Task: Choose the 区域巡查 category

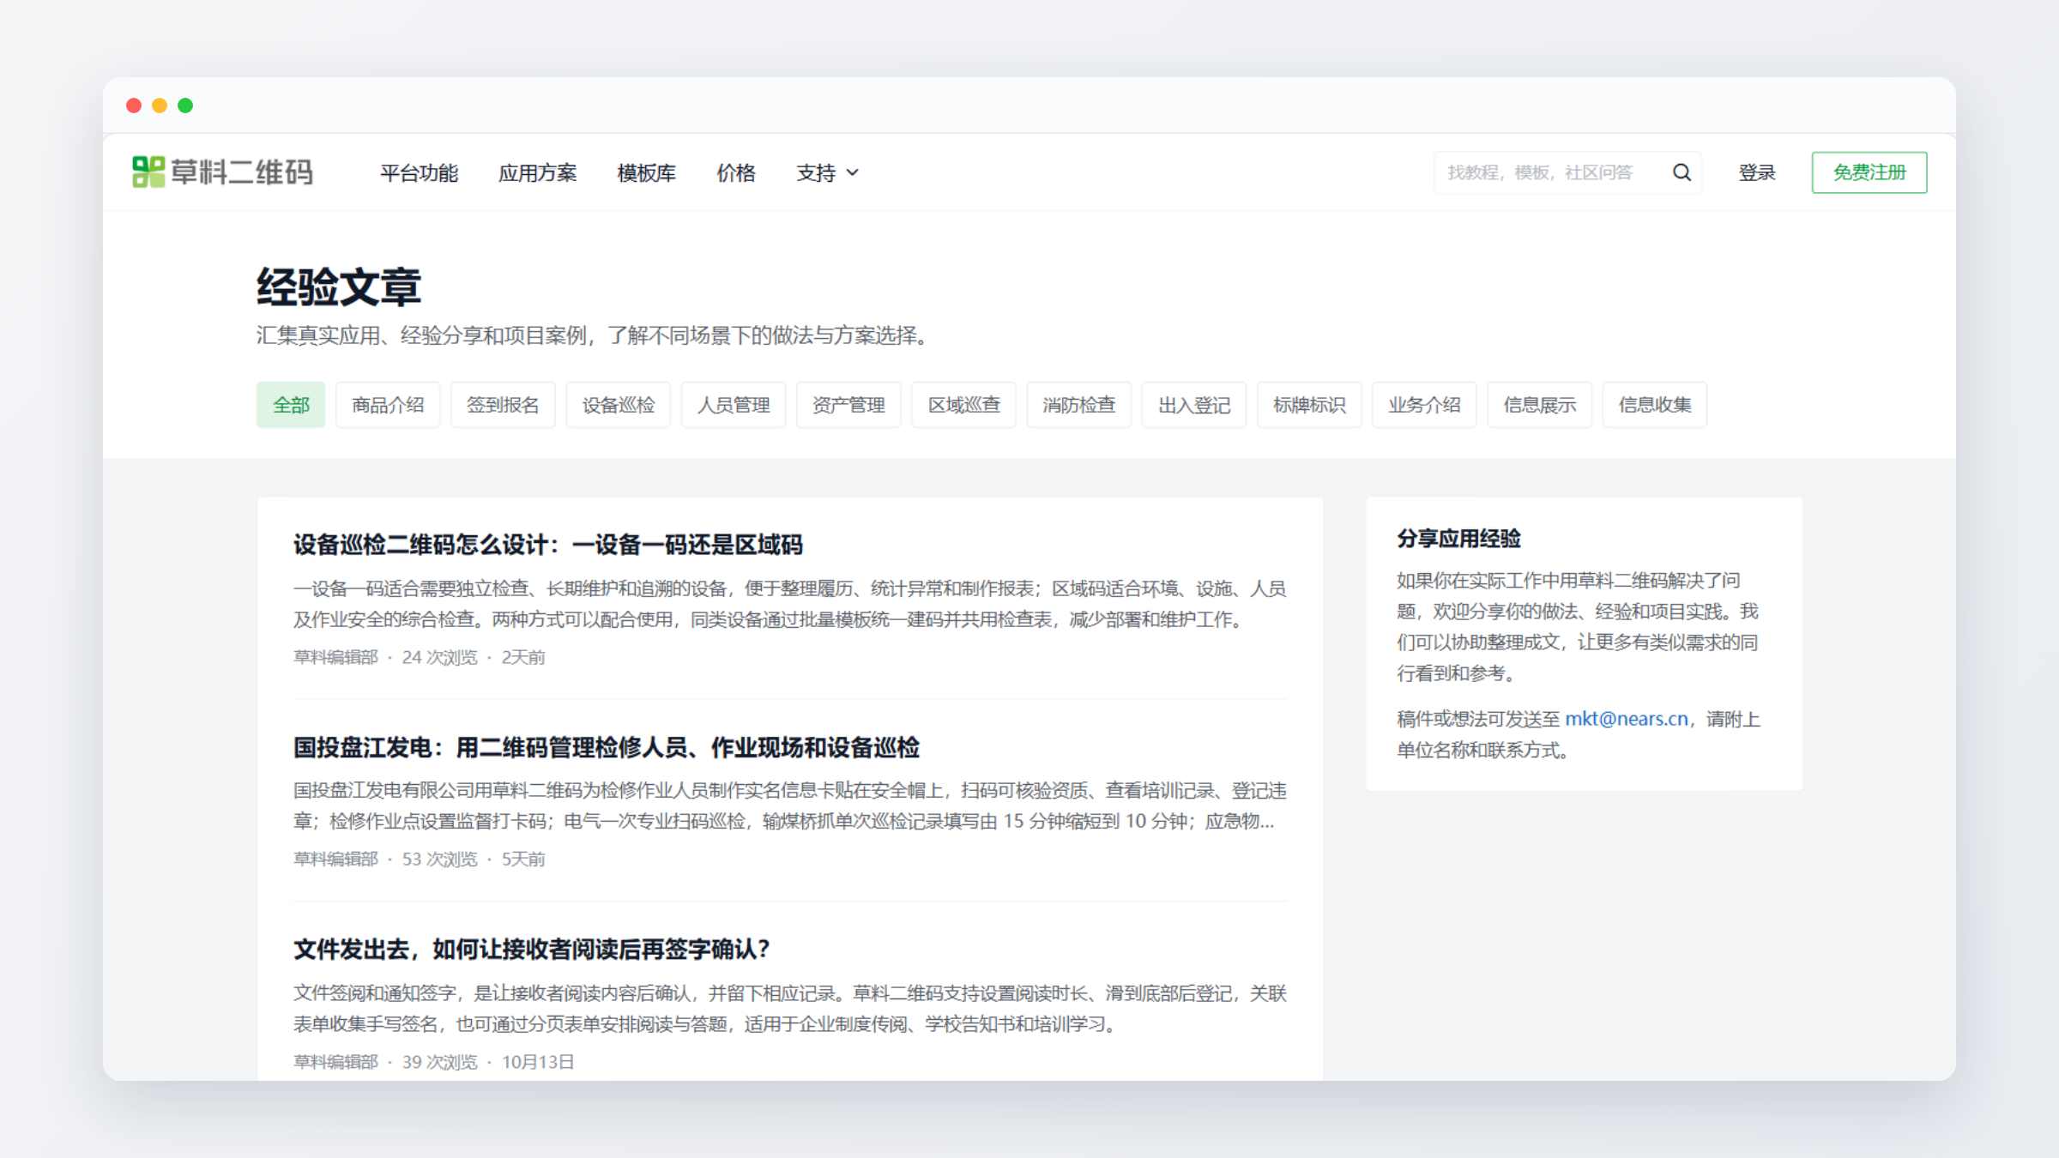Action: point(964,405)
